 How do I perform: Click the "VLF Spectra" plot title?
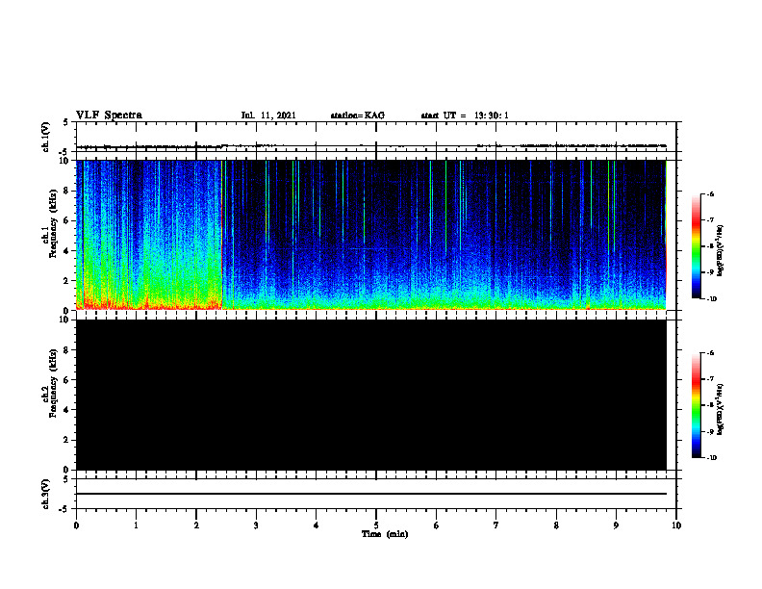[109, 115]
